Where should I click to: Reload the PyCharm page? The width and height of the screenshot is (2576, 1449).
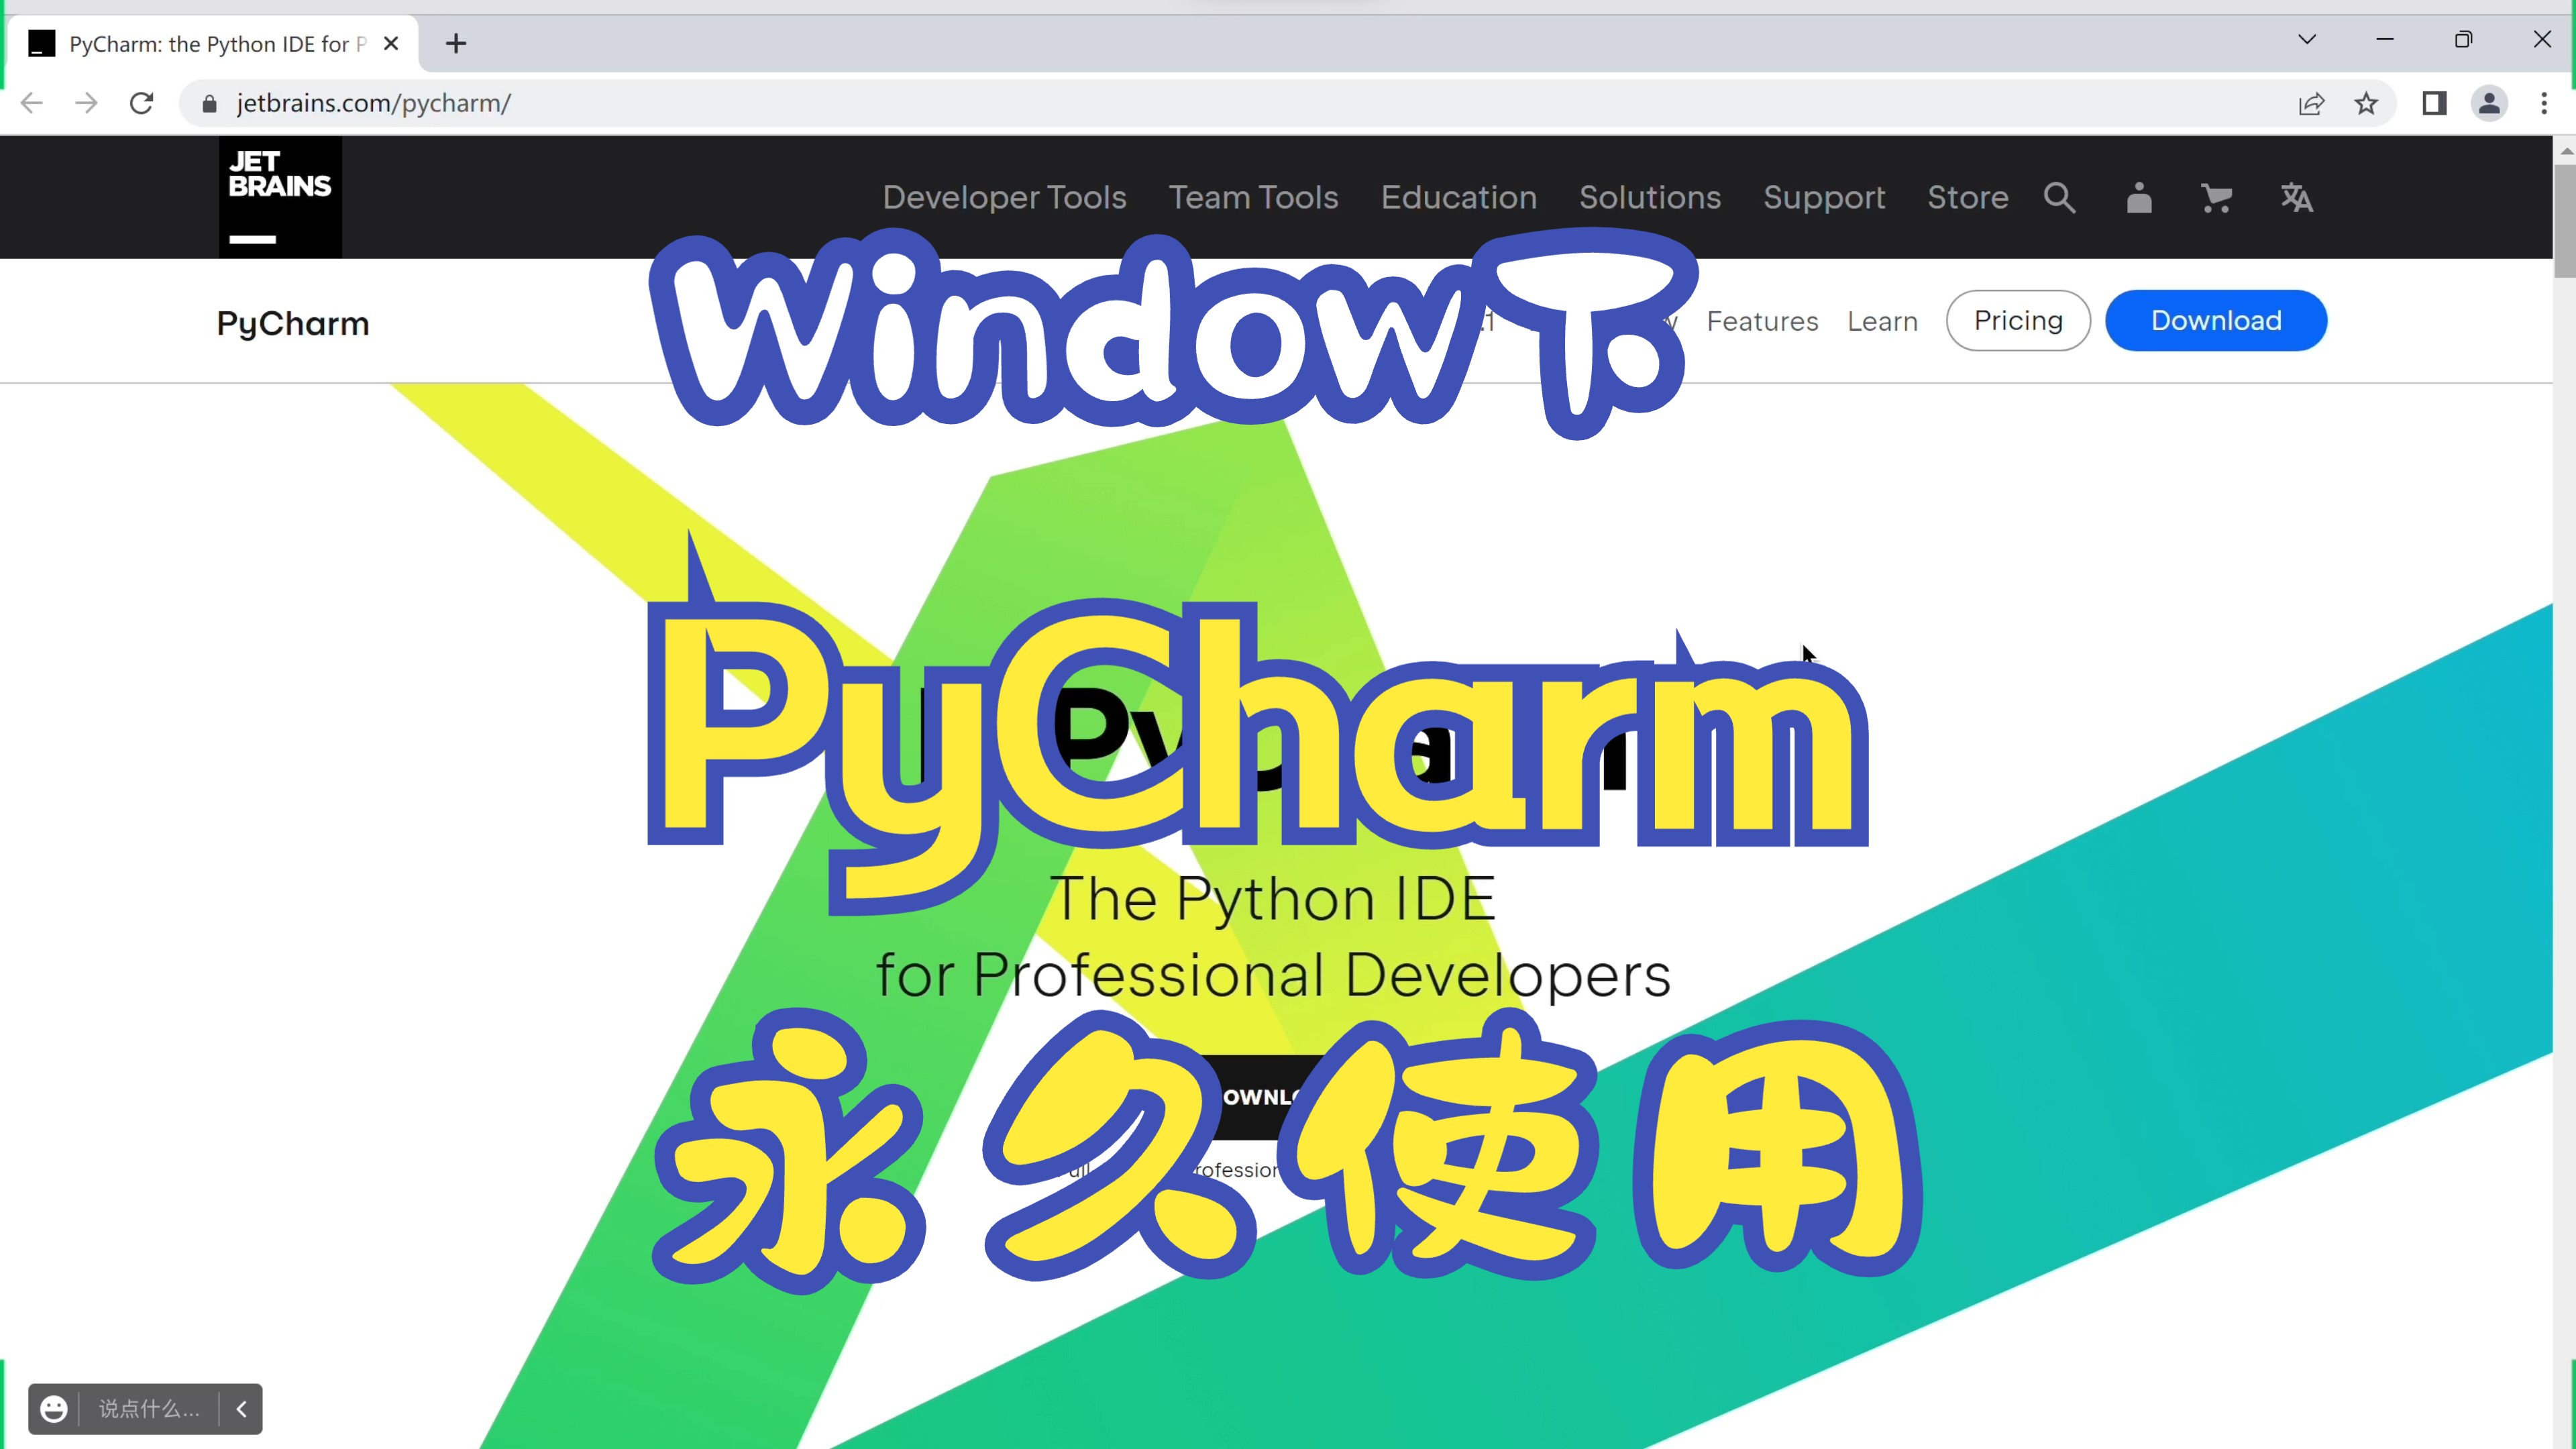point(142,103)
